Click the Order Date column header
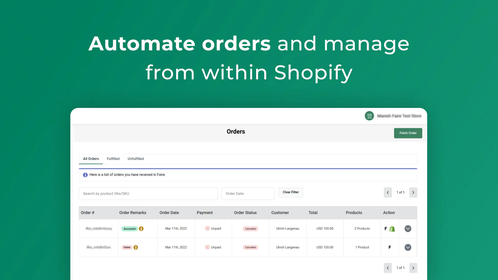This screenshot has height=280, width=498. coord(169,213)
